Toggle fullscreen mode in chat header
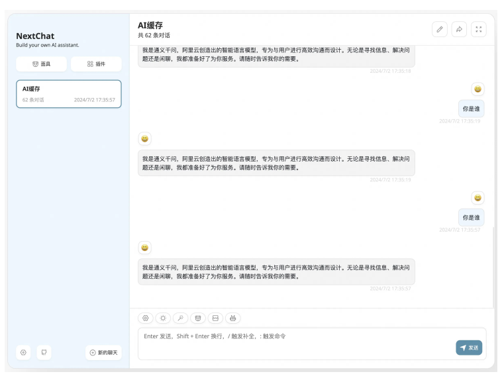 click(x=479, y=29)
